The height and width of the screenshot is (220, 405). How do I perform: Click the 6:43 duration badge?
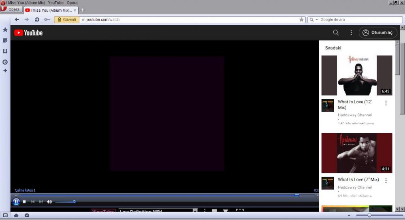point(386,91)
